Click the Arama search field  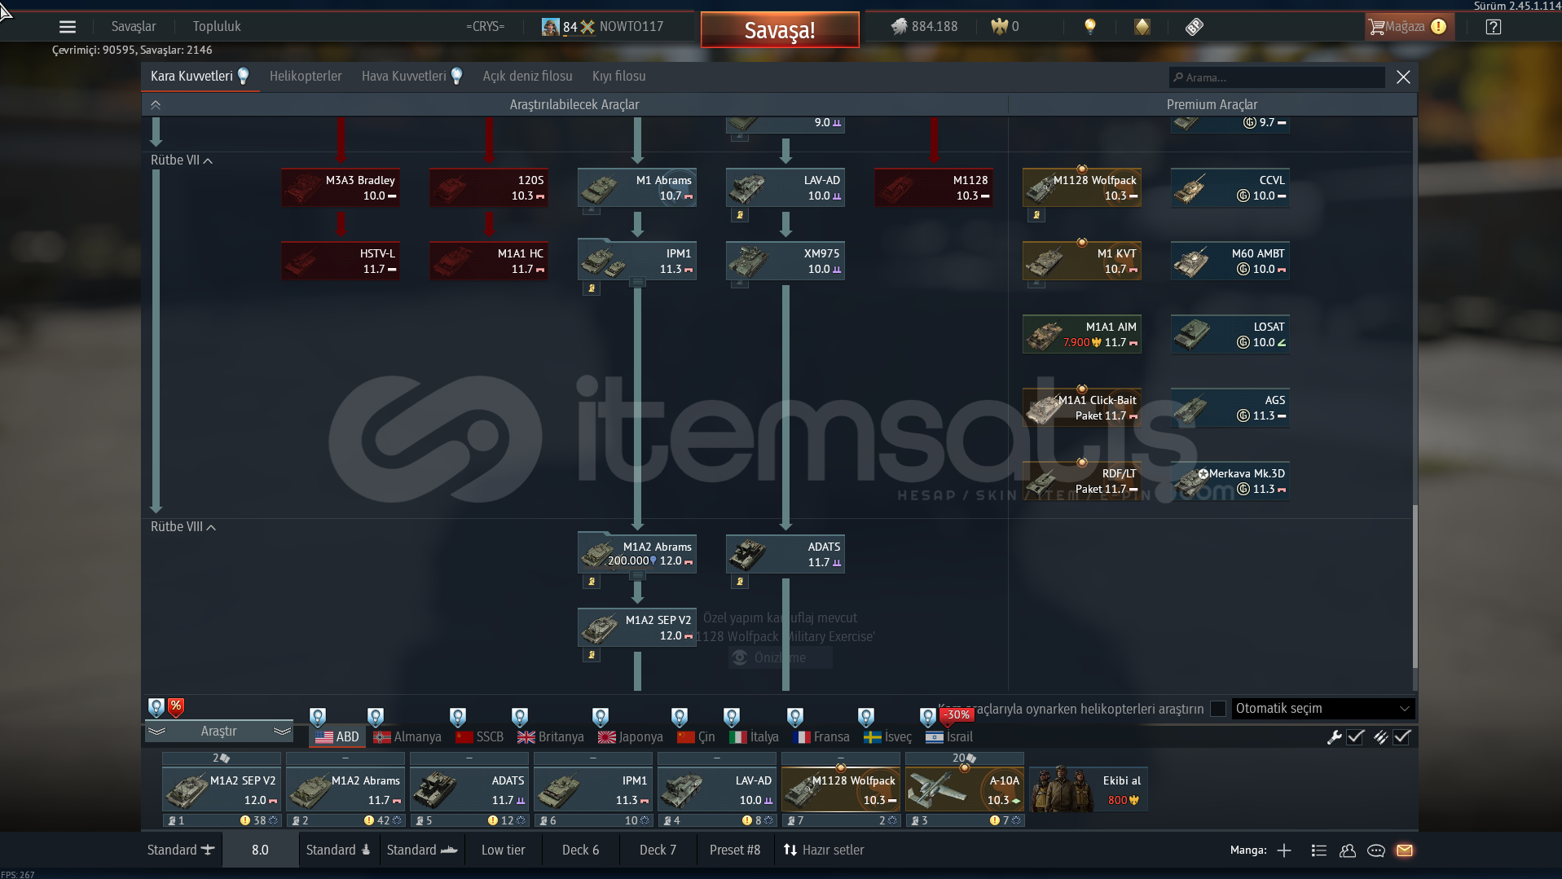[1277, 77]
